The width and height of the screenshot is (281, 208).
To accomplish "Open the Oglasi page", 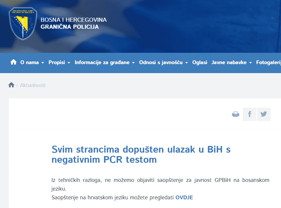I will [200, 63].
